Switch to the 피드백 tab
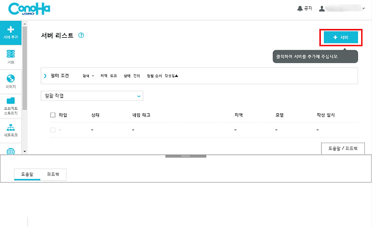This screenshot has width=372, height=227. [53, 174]
